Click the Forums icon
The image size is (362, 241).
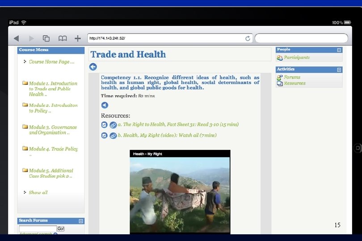pyautogui.click(x=280, y=78)
